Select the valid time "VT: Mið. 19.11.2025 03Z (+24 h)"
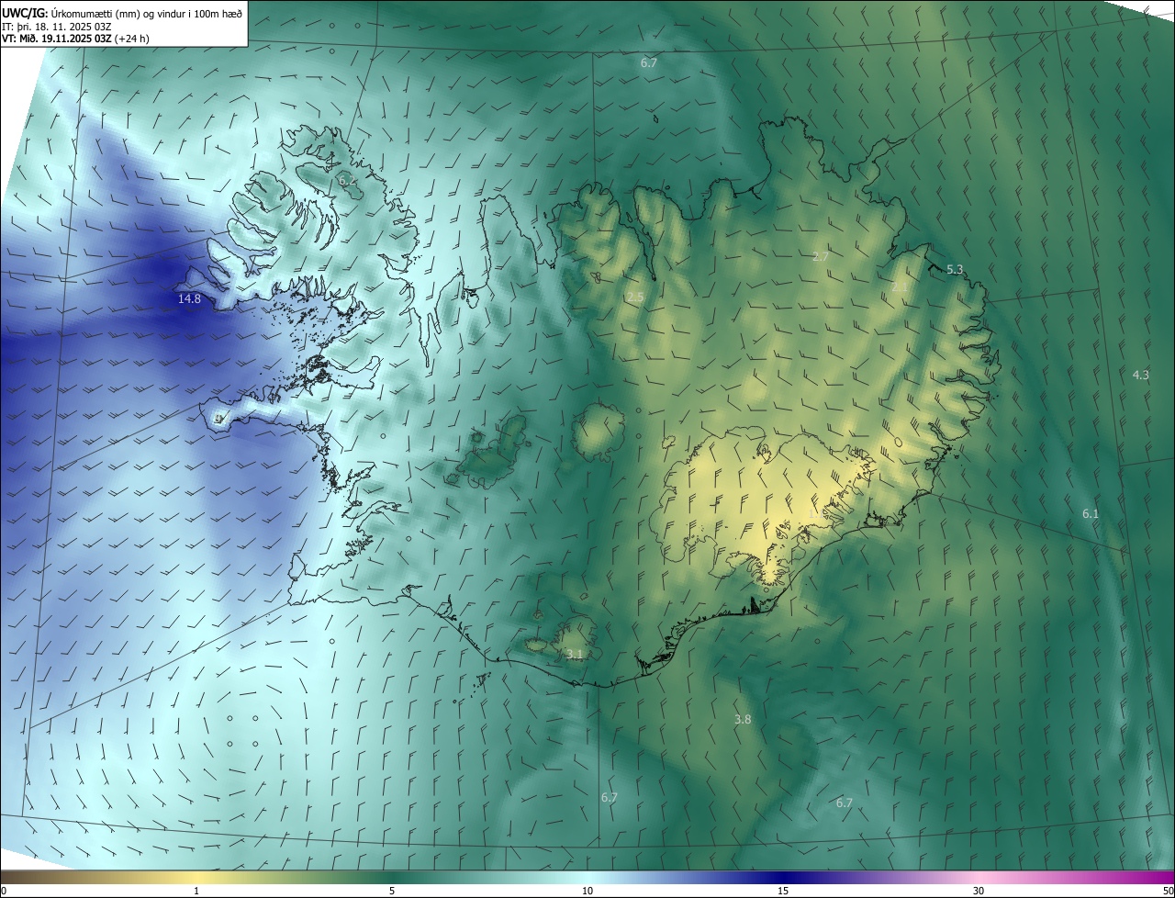 [x=75, y=39]
